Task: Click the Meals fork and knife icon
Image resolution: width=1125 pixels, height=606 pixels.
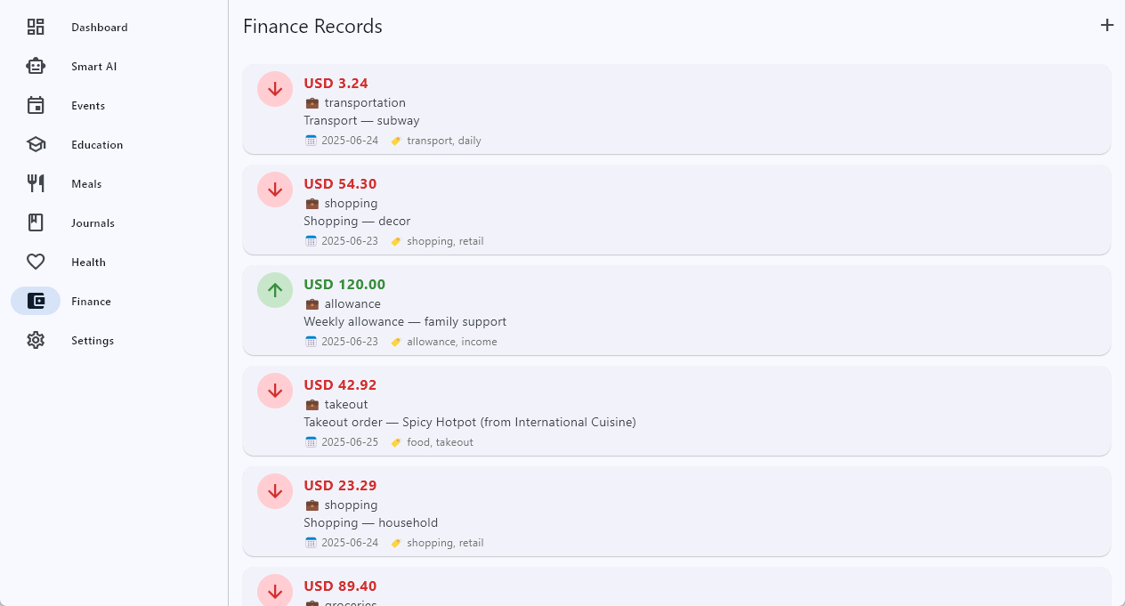Action: click(x=36, y=183)
